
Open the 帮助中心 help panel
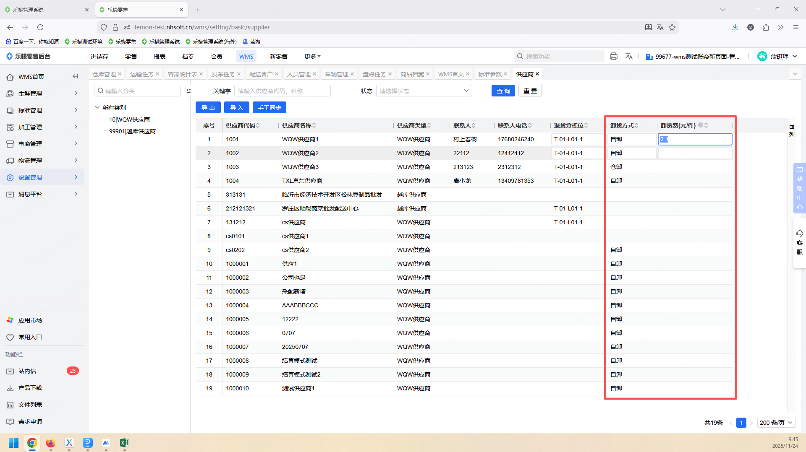pos(800,188)
